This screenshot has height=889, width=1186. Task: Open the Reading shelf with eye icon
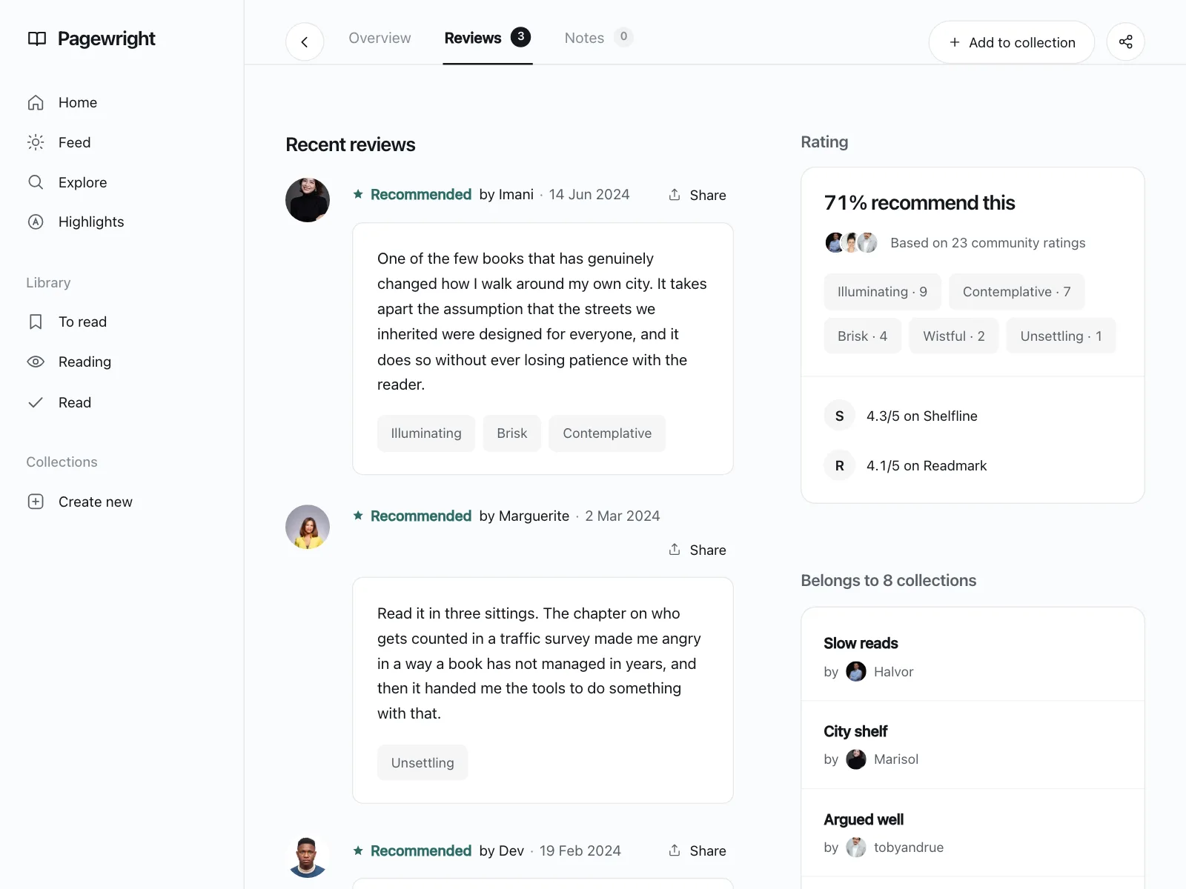click(x=69, y=362)
